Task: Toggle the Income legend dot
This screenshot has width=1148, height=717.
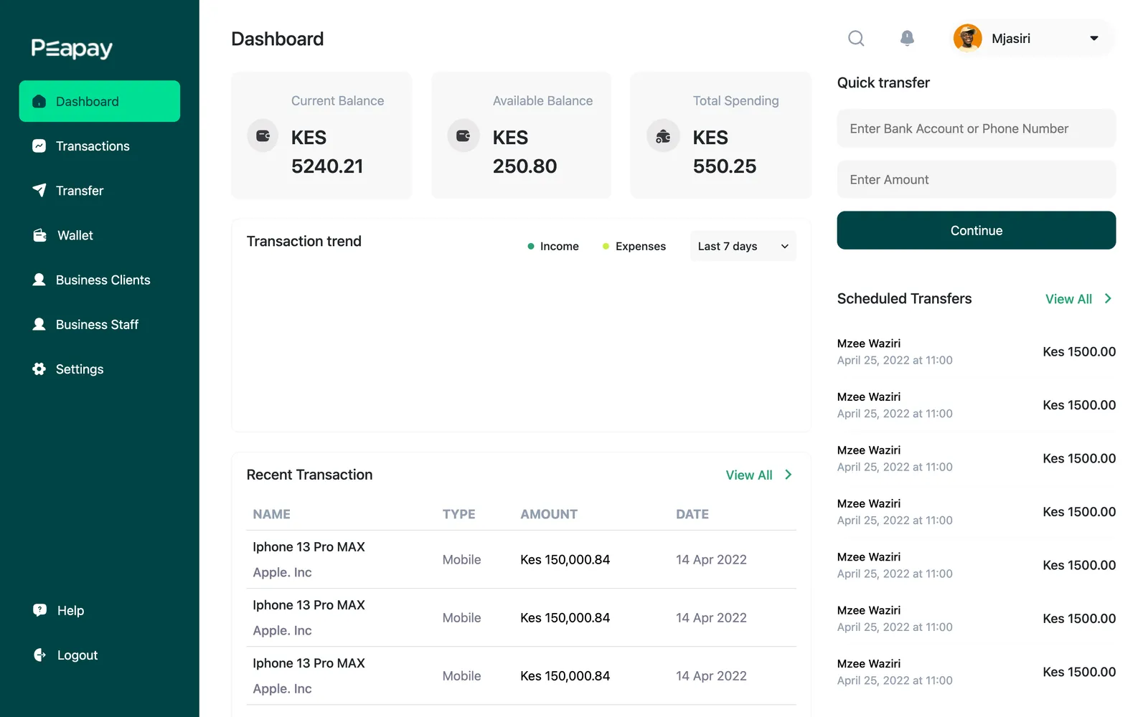Action: (x=531, y=246)
